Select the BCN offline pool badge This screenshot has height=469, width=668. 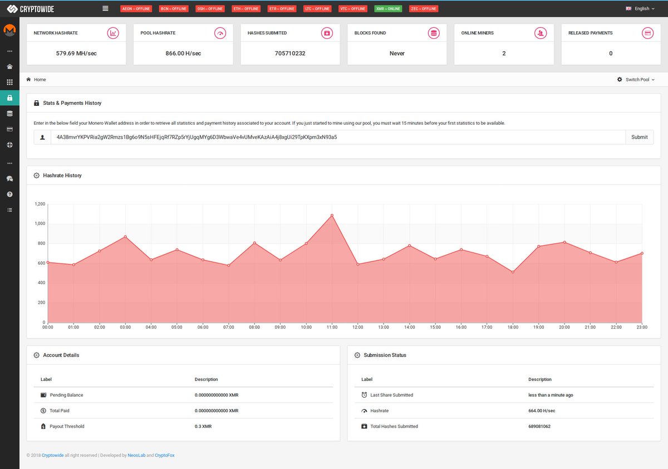[x=173, y=9]
